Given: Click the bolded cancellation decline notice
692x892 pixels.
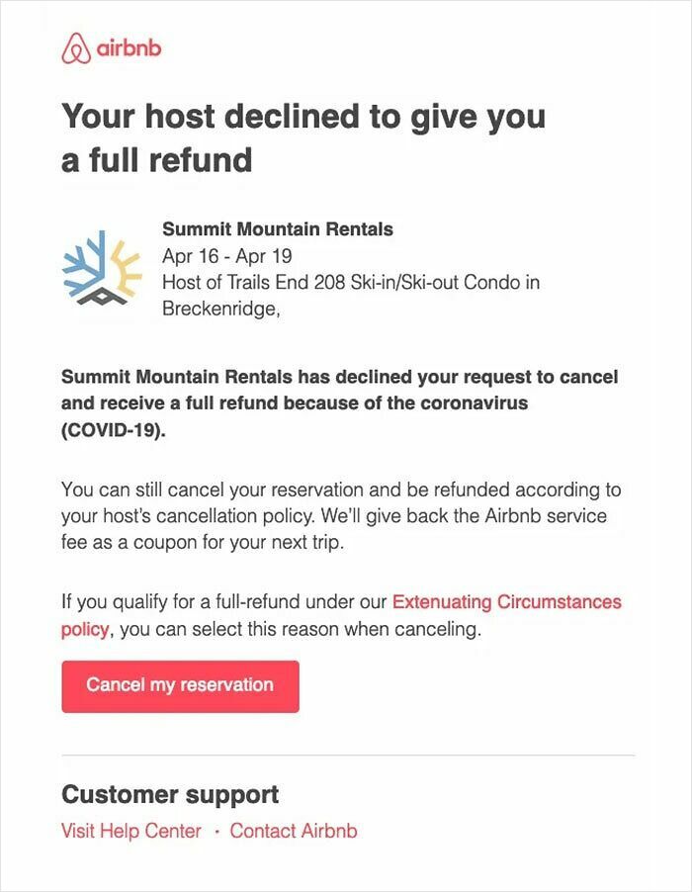Looking at the screenshot, I should click(340, 401).
